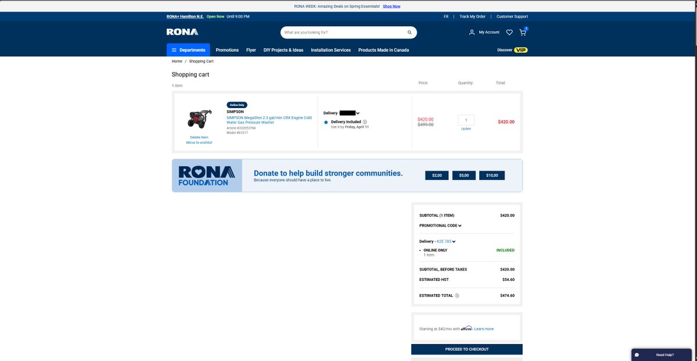The image size is (697, 361).
Task: Donate $5,00 to RONA Foundation
Action: [464, 175]
